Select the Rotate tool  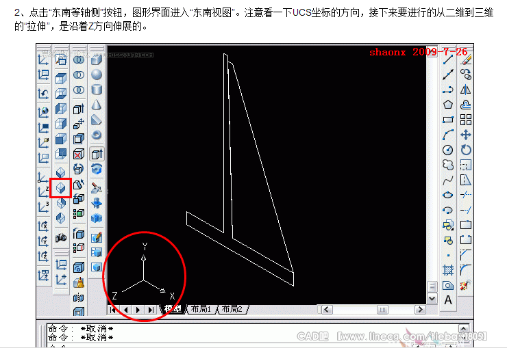click(x=466, y=150)
